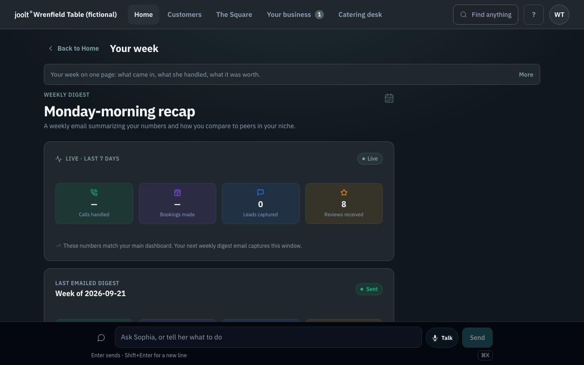Click the Leads captured value 0
This screenshot has height=365, width=584.
pyautogui.click(x=261, y=204)
